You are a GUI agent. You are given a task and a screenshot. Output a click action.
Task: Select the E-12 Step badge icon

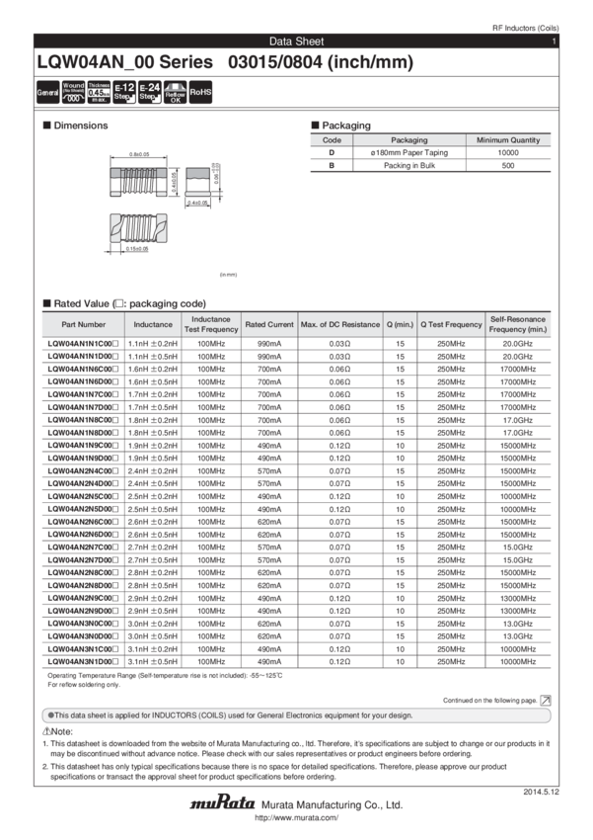[124, 92]
